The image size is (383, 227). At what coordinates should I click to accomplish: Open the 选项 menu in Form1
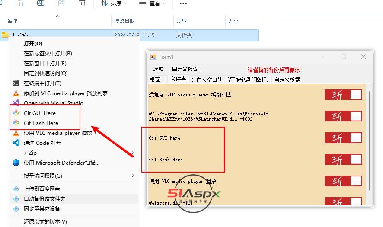click(158, 69)
